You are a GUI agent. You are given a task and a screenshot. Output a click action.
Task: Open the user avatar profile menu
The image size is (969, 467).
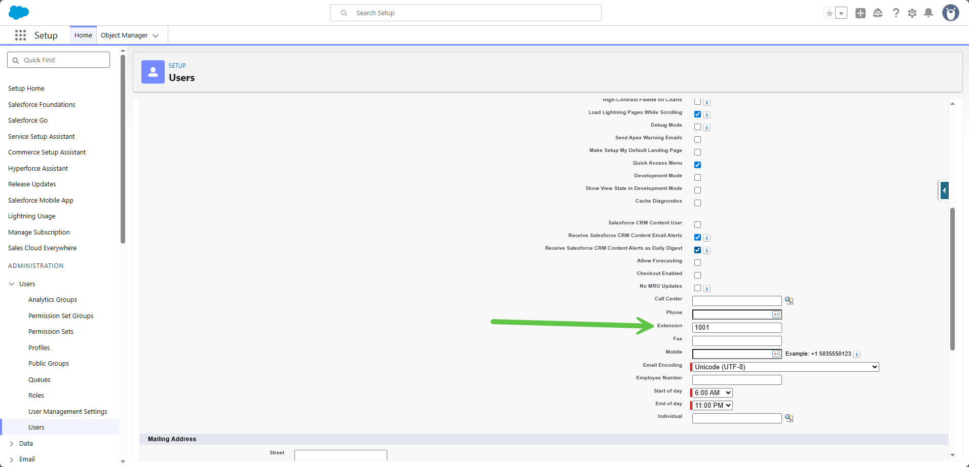click(950, 13)
